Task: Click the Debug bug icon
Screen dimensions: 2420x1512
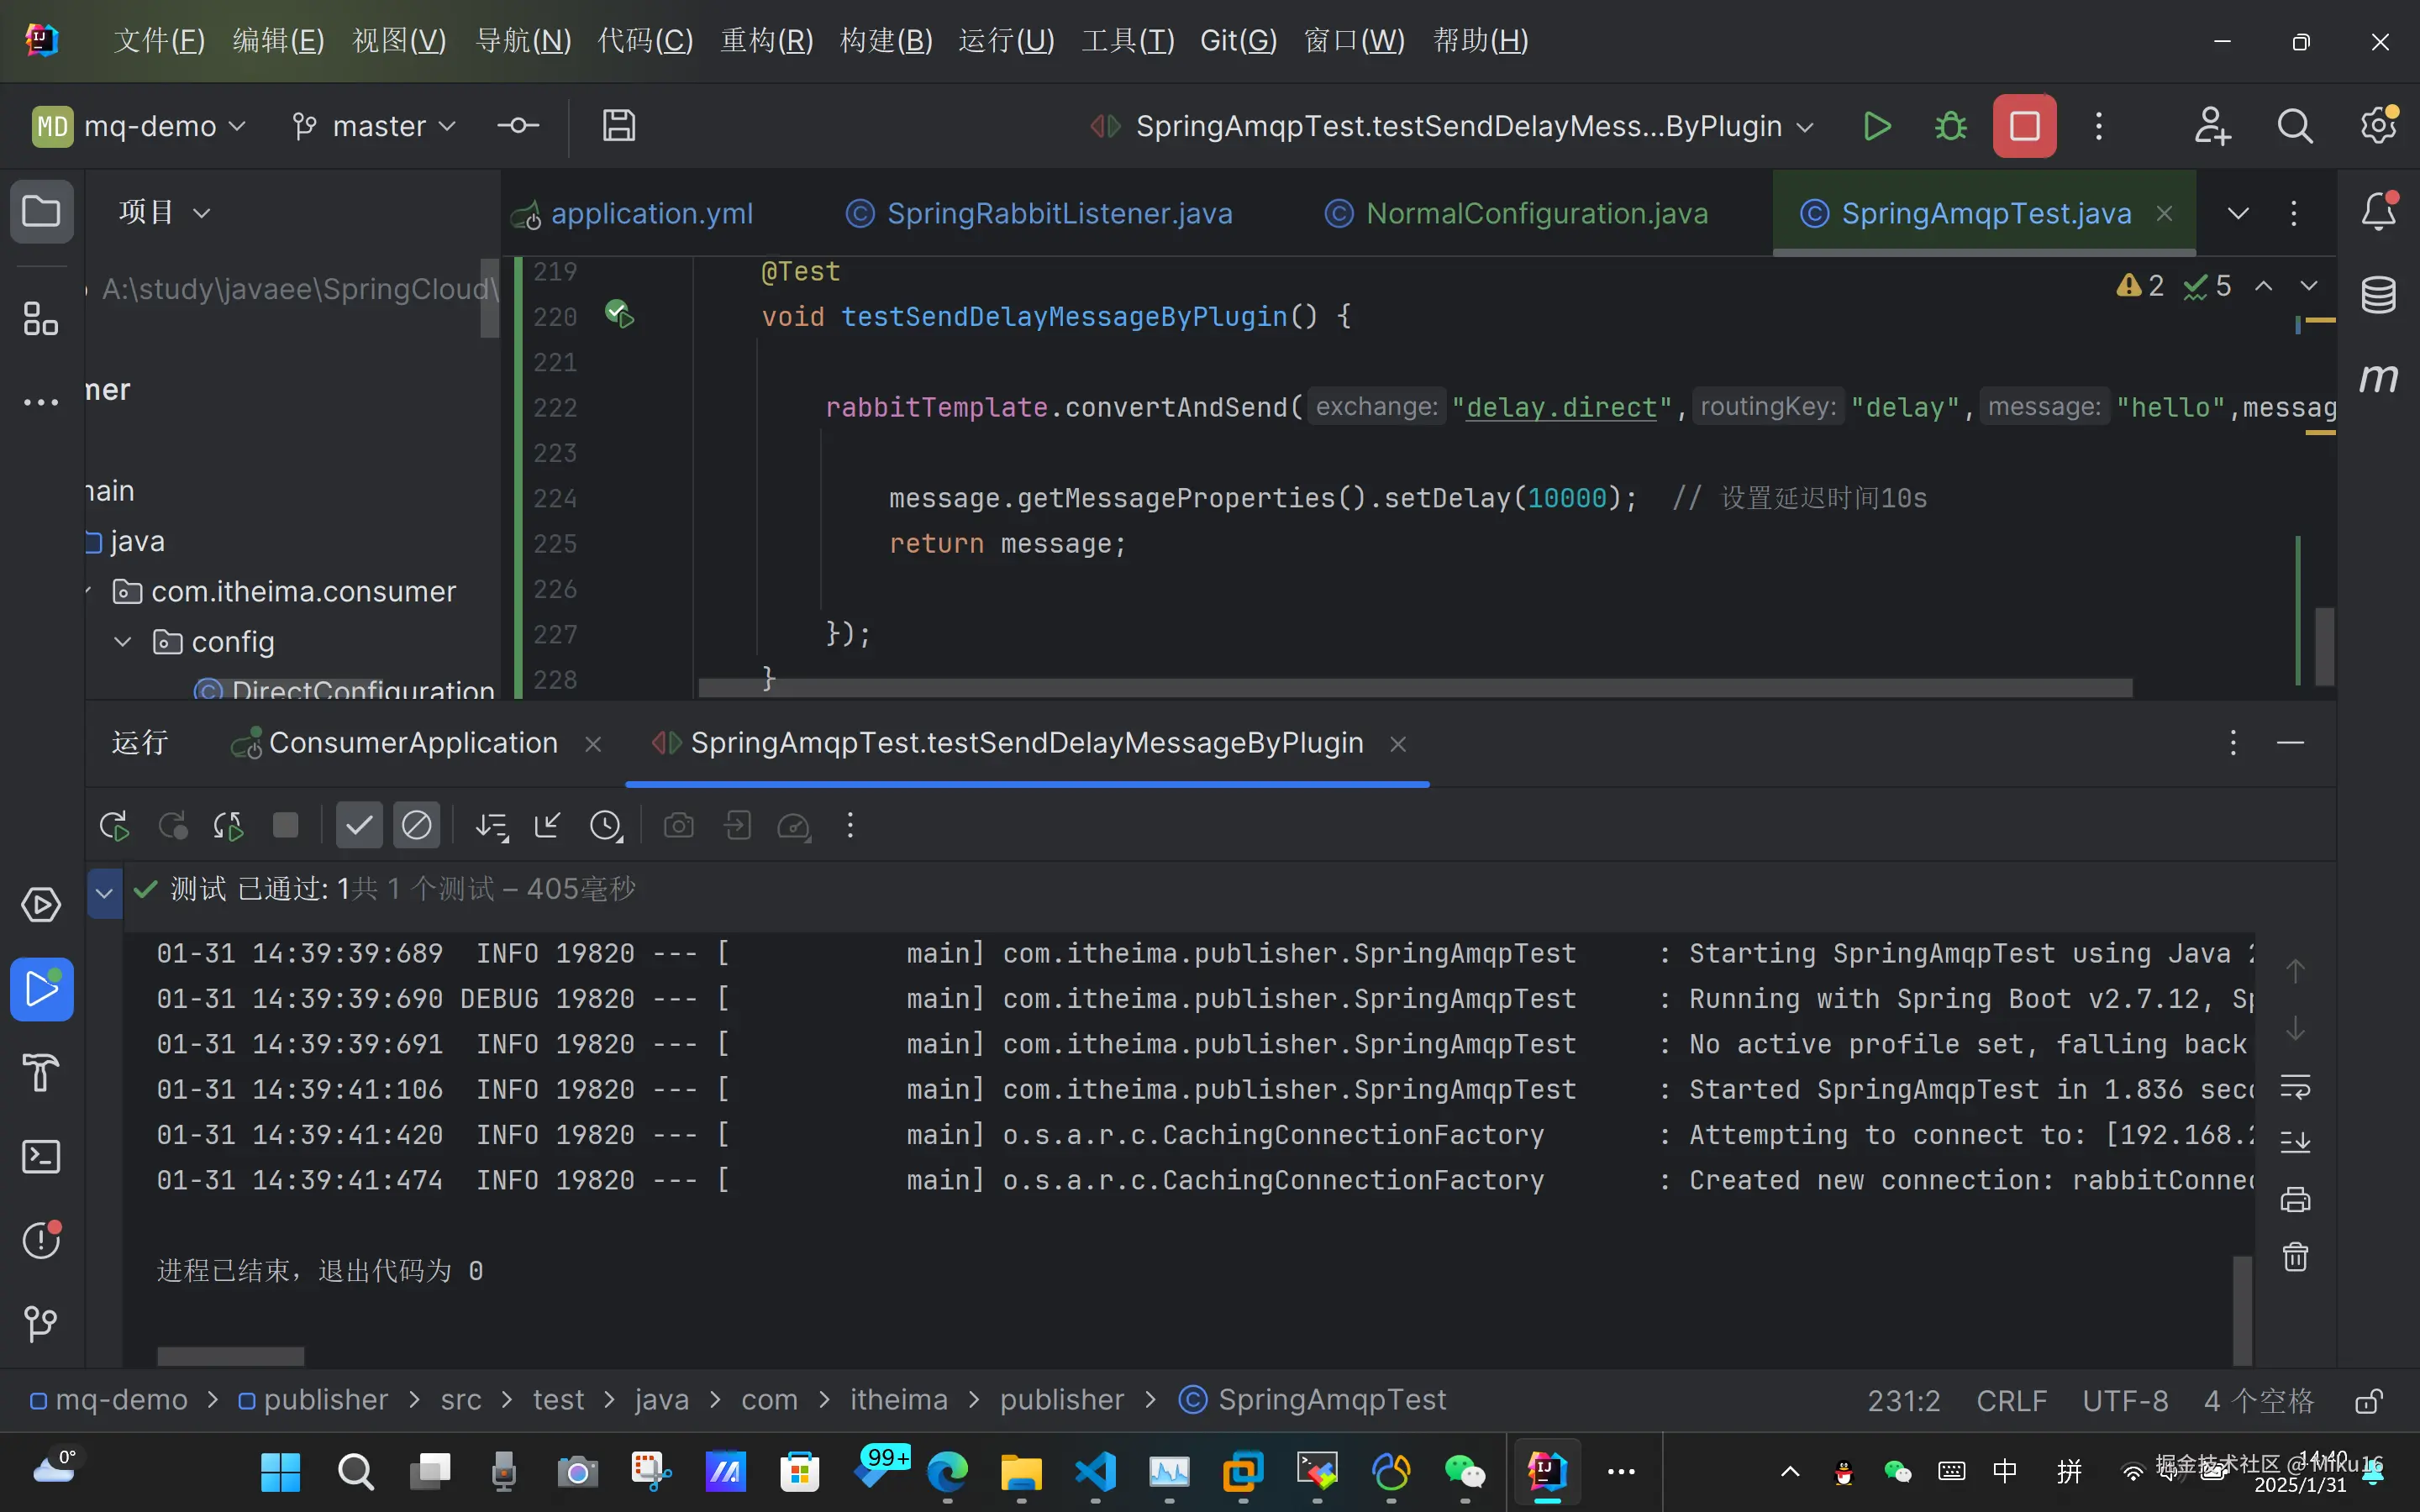Action: (x=1950, y=126)
